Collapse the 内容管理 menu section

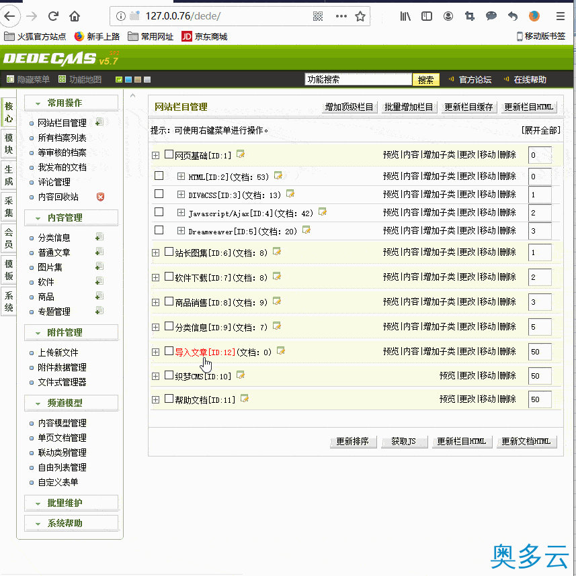click(x=71, y=218)
